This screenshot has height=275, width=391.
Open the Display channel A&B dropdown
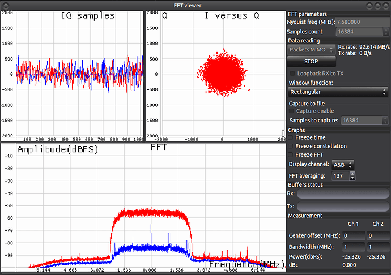coord(343,165)
